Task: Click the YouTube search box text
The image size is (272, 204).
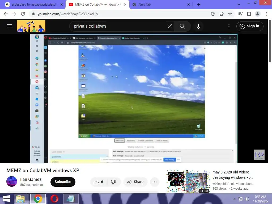Action: (x=90, y=26)
